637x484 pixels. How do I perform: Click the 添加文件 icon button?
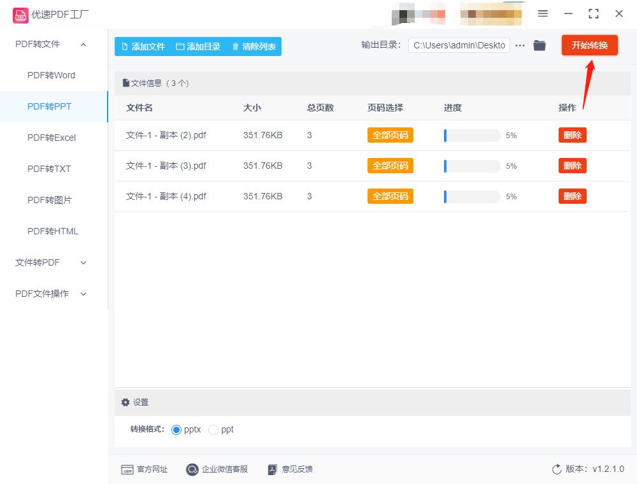click(x=124, y=46)
